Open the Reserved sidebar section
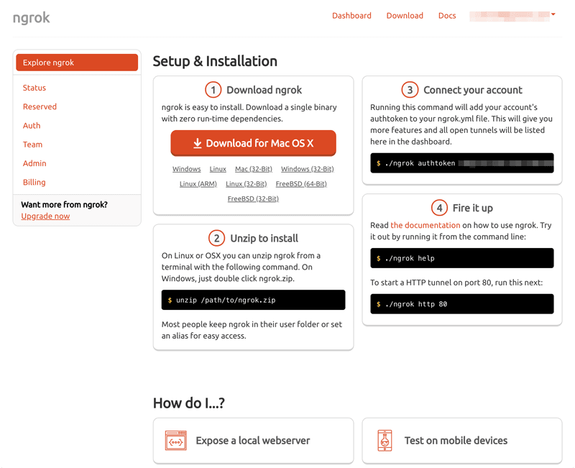 [40, 106]
